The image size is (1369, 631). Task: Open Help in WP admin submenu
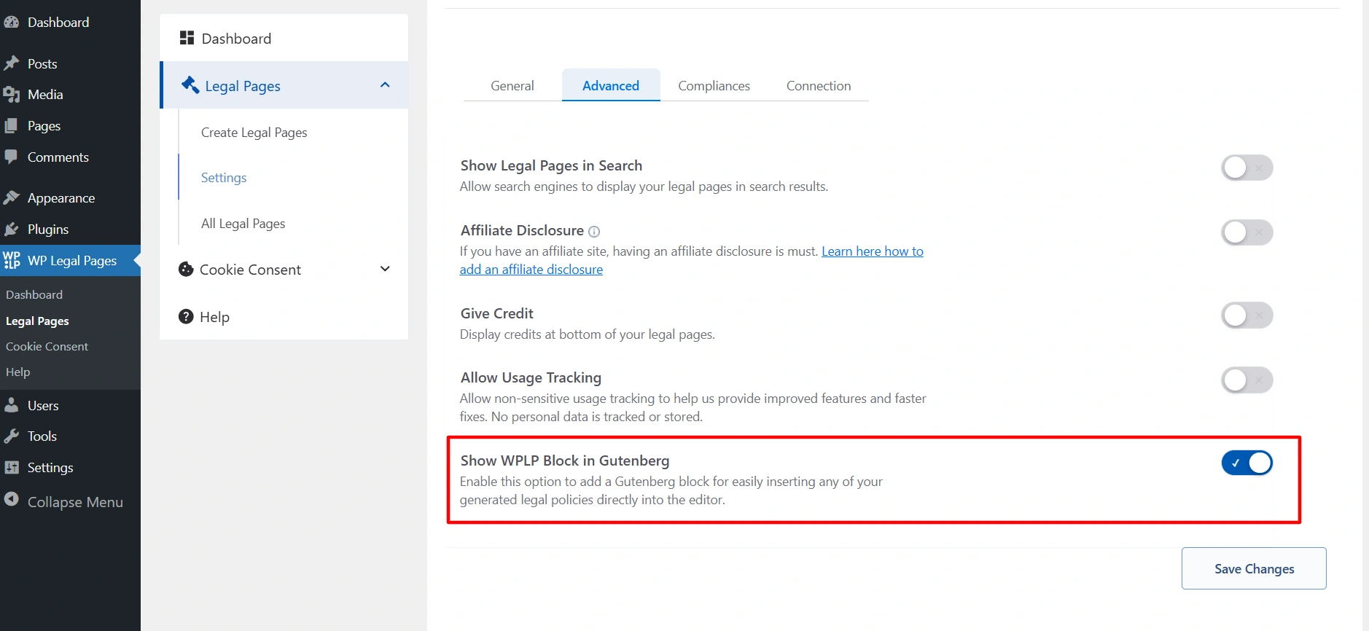pyautogui.click(x=18, y=372)
